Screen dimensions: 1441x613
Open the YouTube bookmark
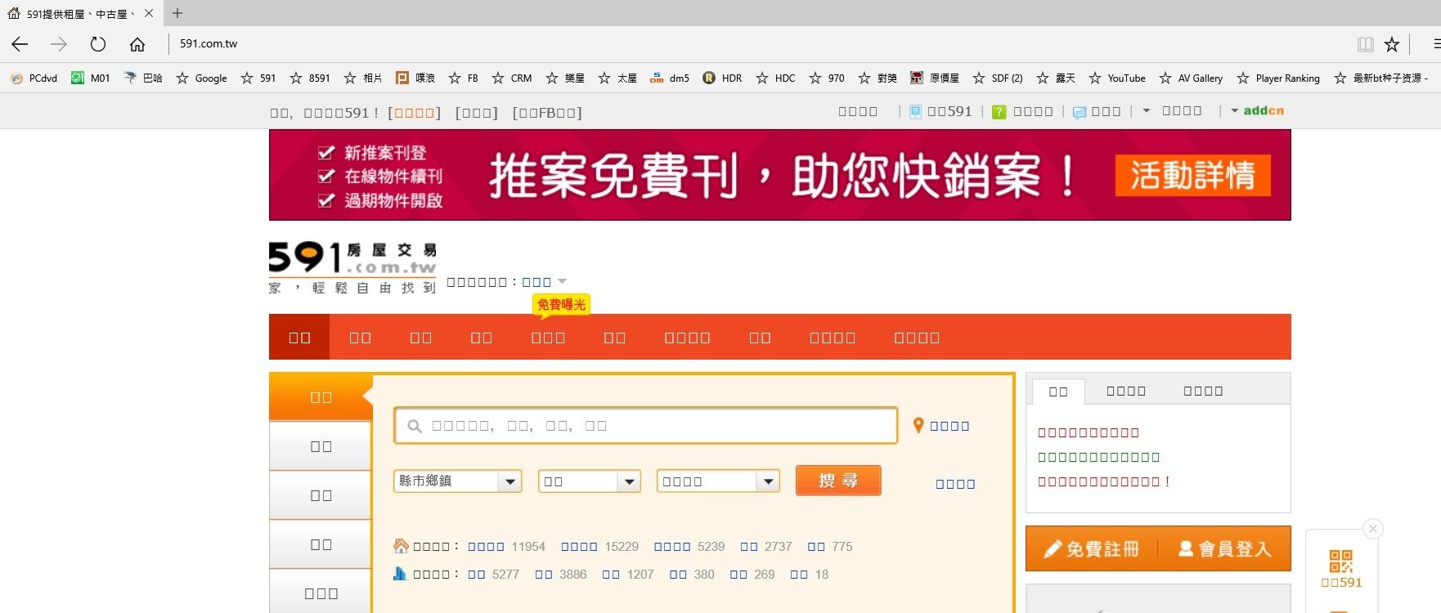pos(1117,78)
